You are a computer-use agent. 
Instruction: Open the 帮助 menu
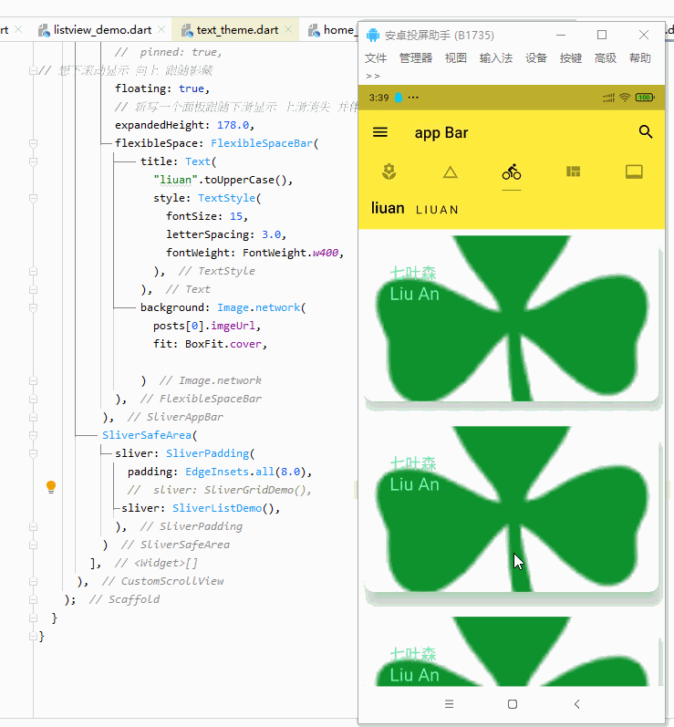[640, 58]
